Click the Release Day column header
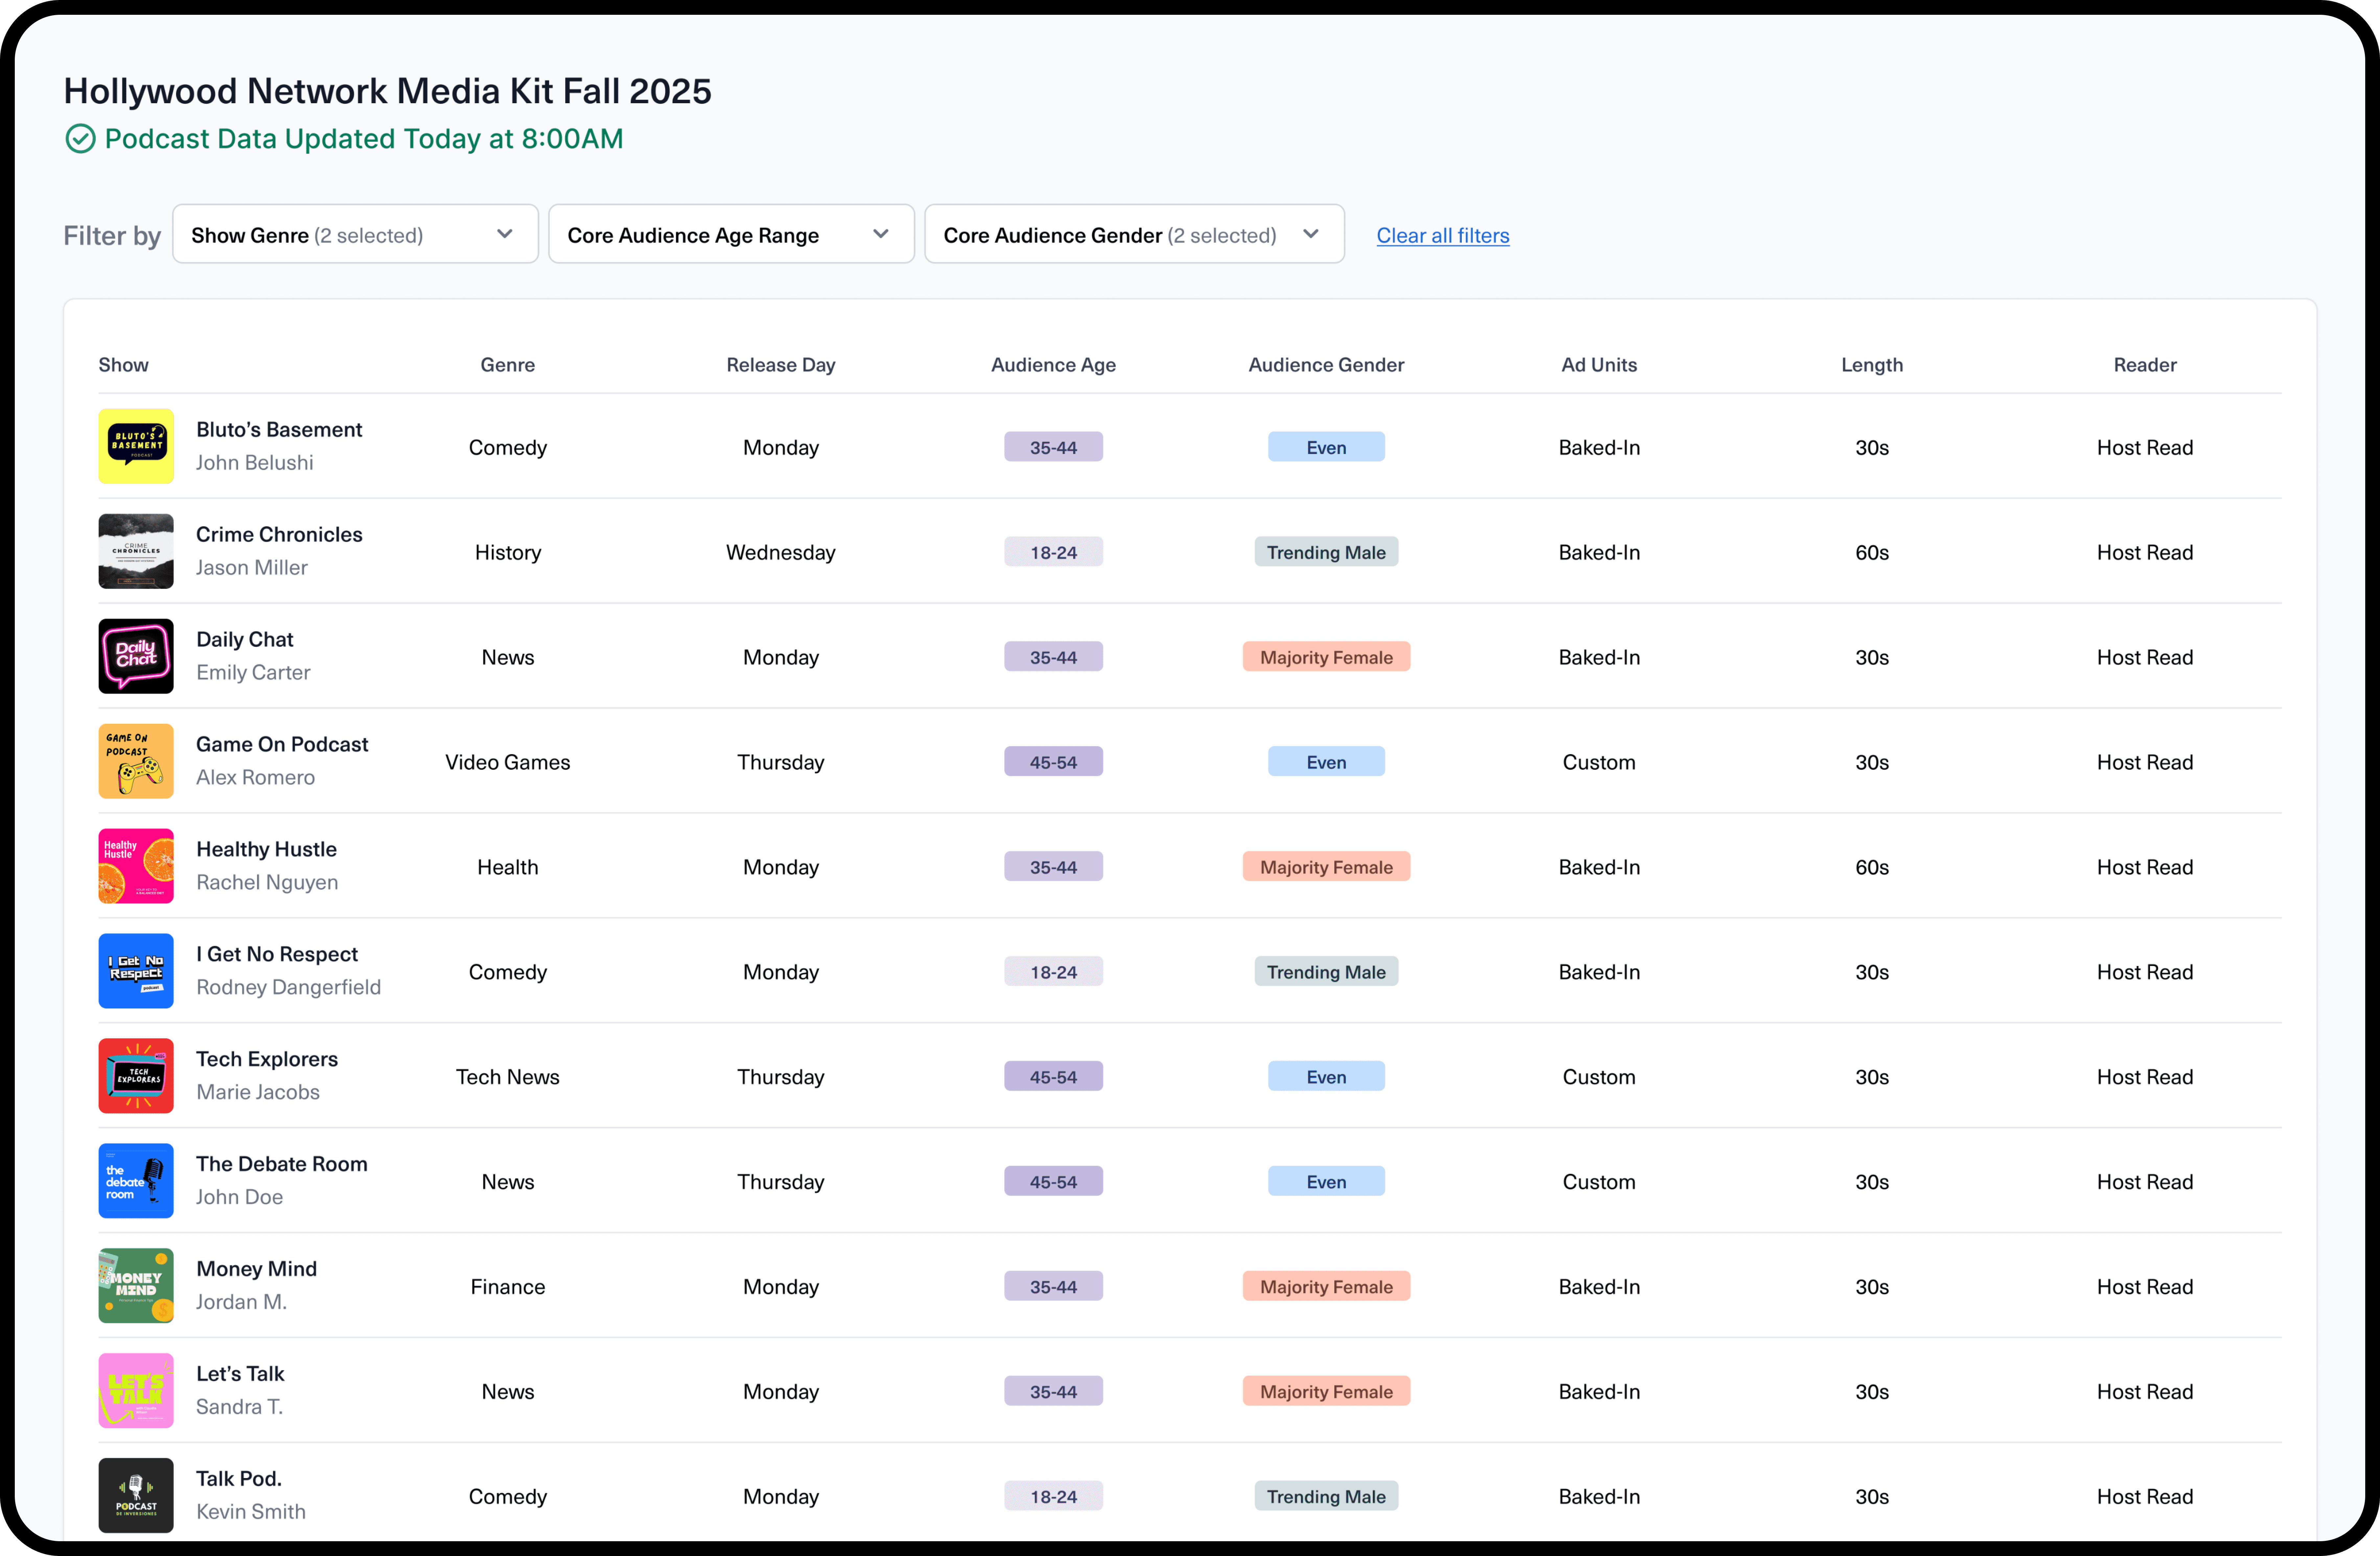Viewport: 2380px width, 1556px height. pos(781,365)
